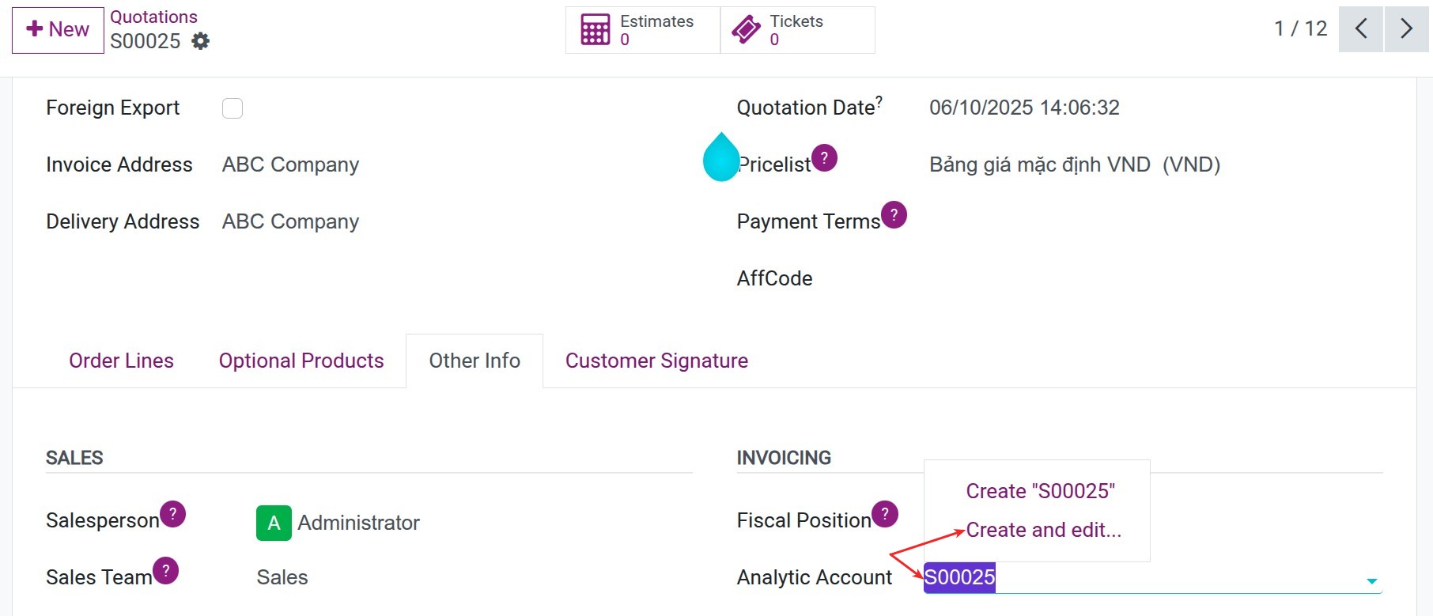This screenshot has height=616, width=1433.
Task: Switch to the Order Lines tab
Action: click(x=121, y=361)
